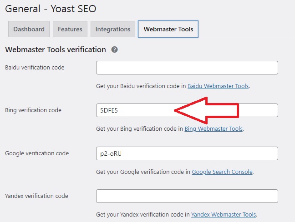Switch to the Dashboard tab

click(29, 29)
